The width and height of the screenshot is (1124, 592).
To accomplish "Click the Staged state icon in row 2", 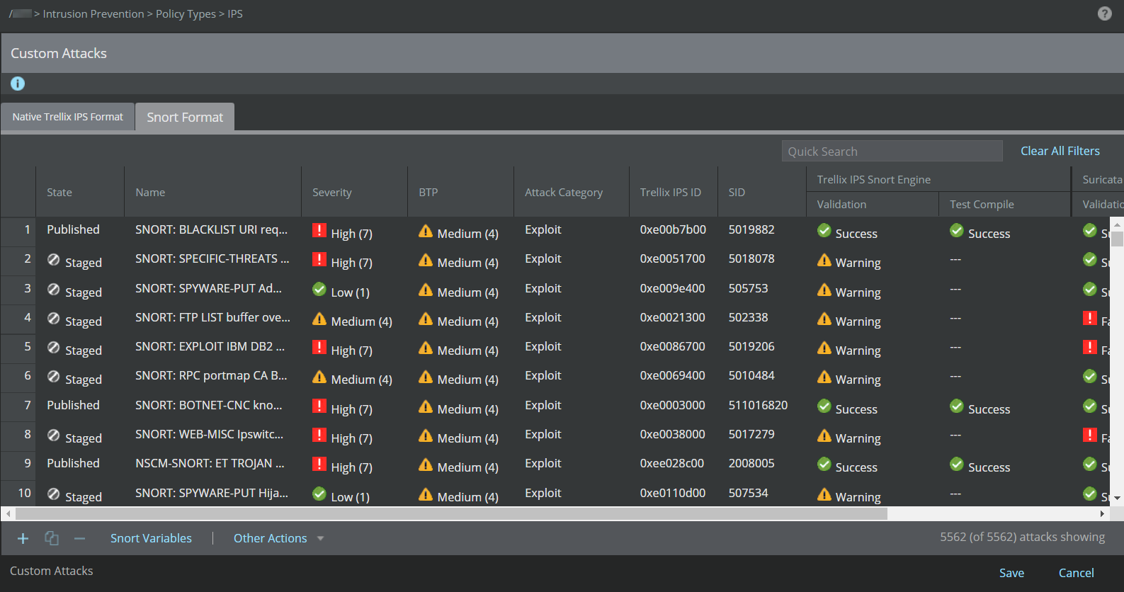I will 53,259.
